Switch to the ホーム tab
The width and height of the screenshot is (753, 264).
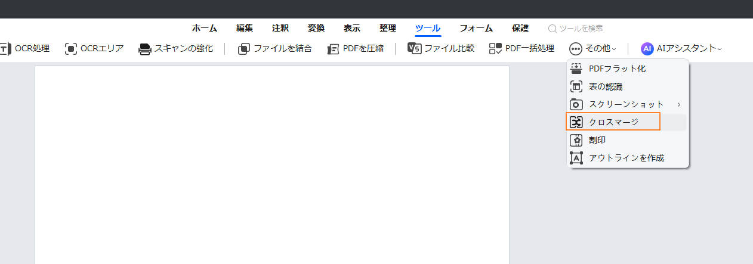(x=204, y=28)
